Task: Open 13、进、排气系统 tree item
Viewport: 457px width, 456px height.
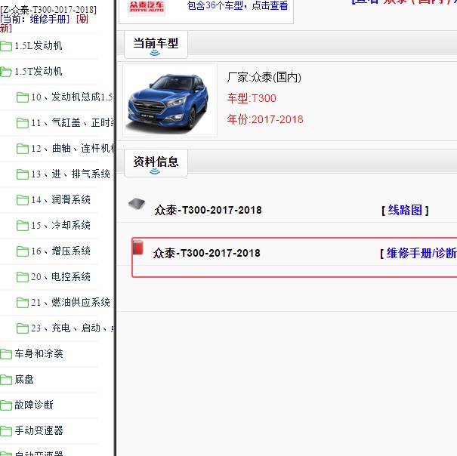Action: [70, 174]
